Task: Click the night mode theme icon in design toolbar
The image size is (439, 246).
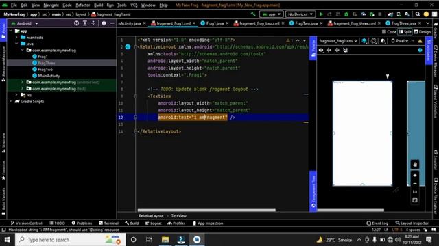Action: click(383, 41)
